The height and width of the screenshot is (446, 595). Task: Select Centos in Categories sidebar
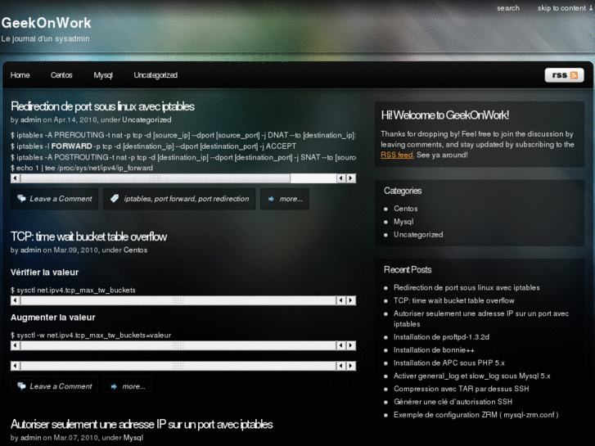tap(406, 209)
